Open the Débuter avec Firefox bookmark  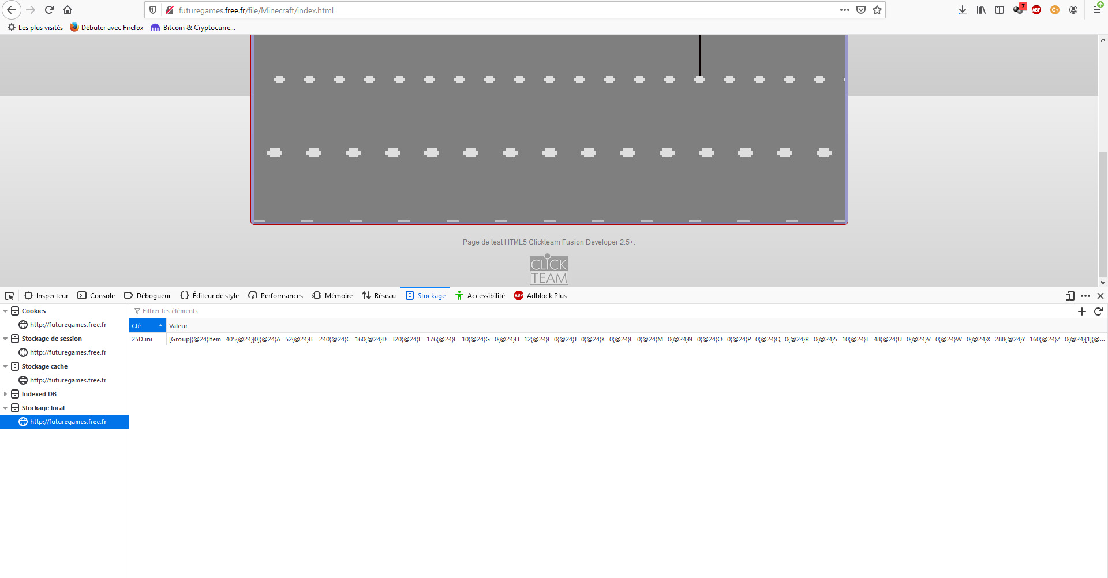pyautogui.click(x=107, y=28)
